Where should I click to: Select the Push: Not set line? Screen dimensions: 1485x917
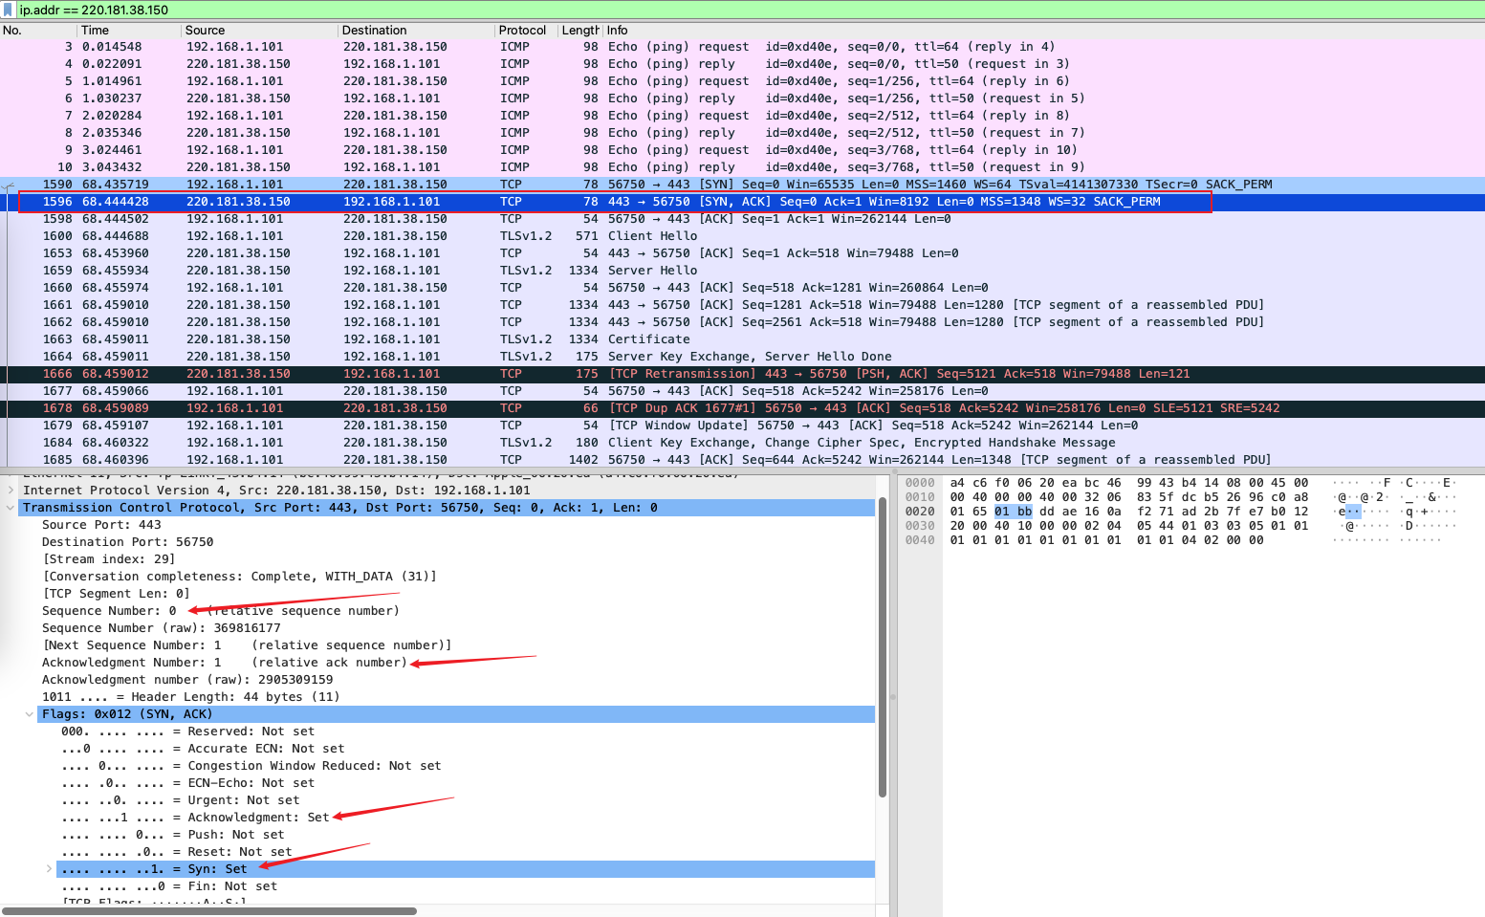click(x=172, y=835)
